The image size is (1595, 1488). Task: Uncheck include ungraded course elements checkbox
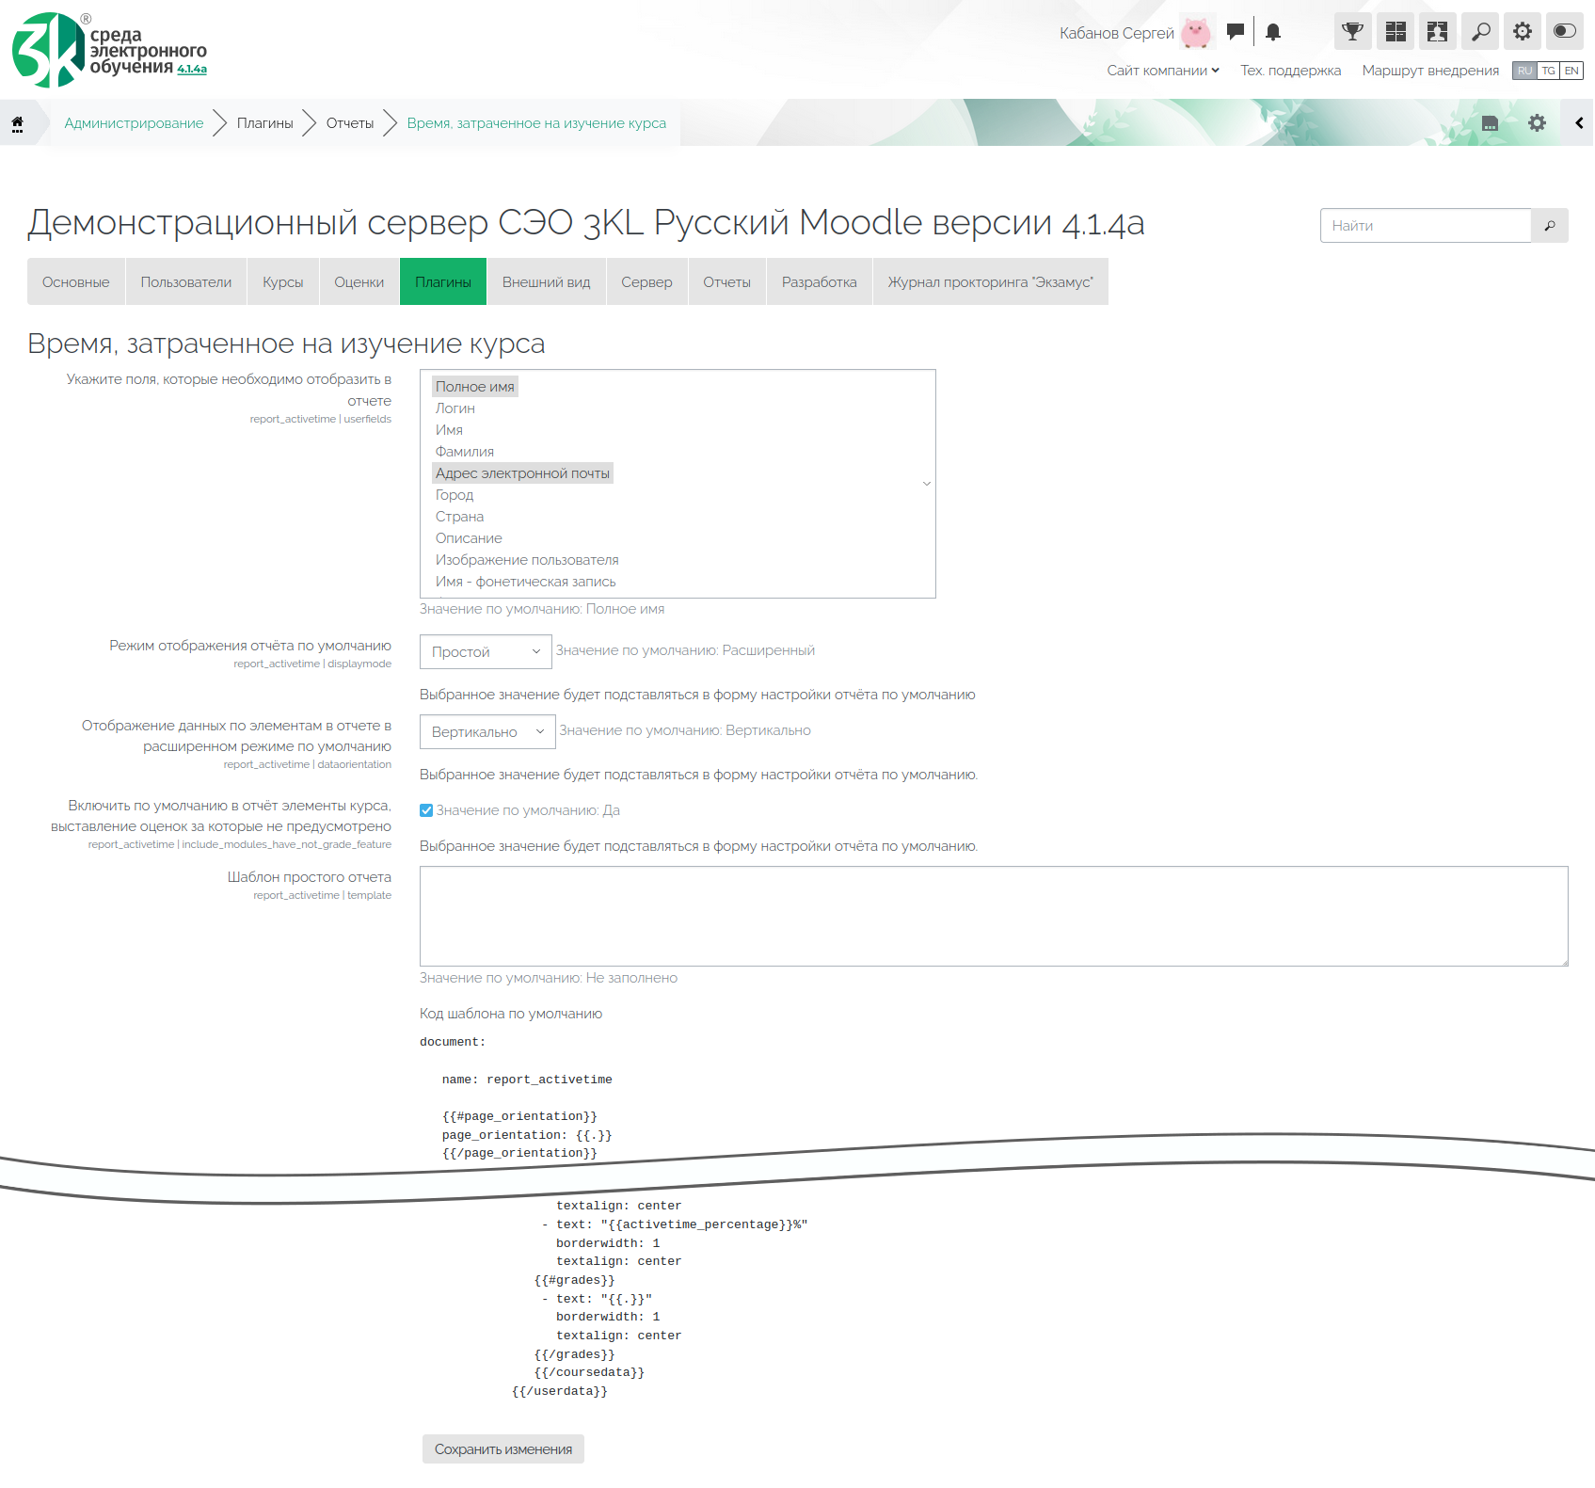(426, 810)
